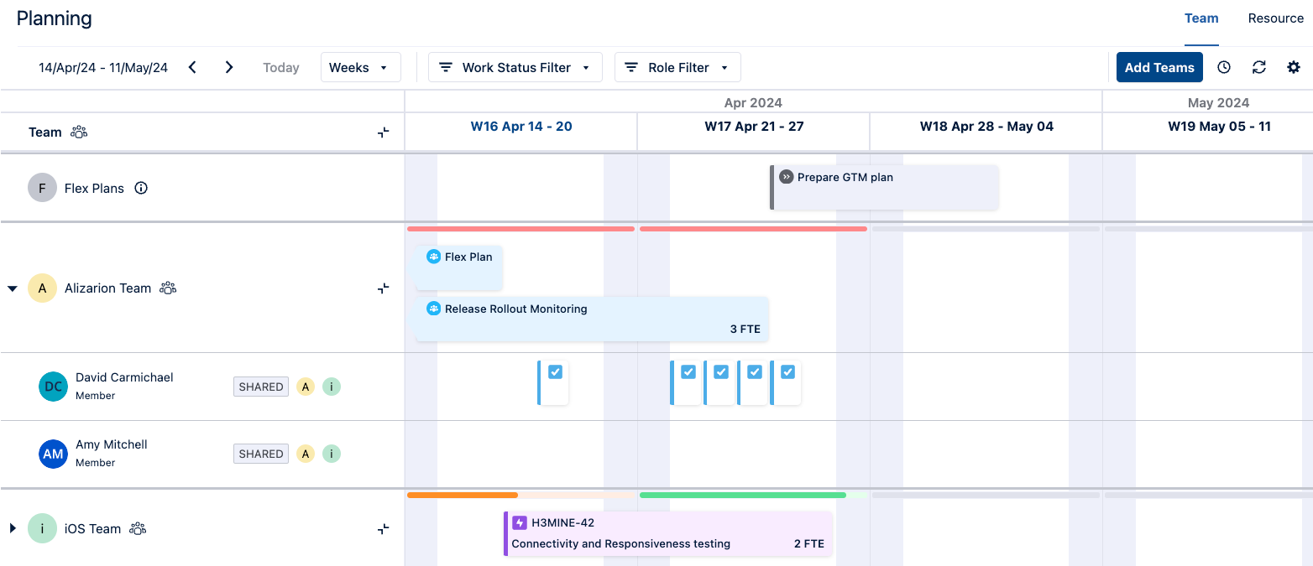
Task: Open plan settings via gear icon
Action: tap(1294, 66)
